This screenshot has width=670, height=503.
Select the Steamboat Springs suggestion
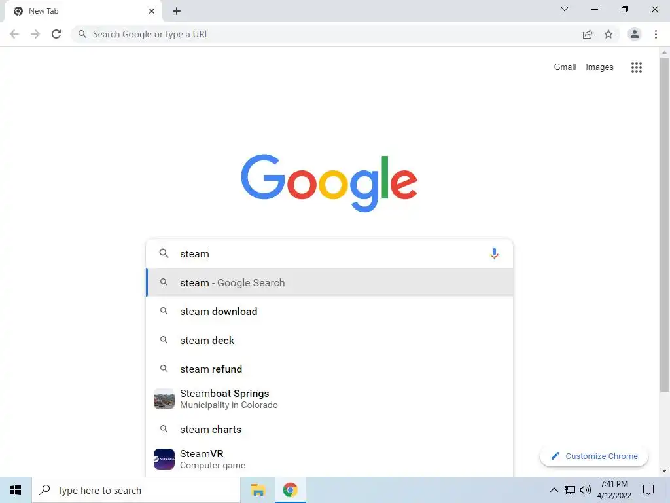click(x=330, y=399)
